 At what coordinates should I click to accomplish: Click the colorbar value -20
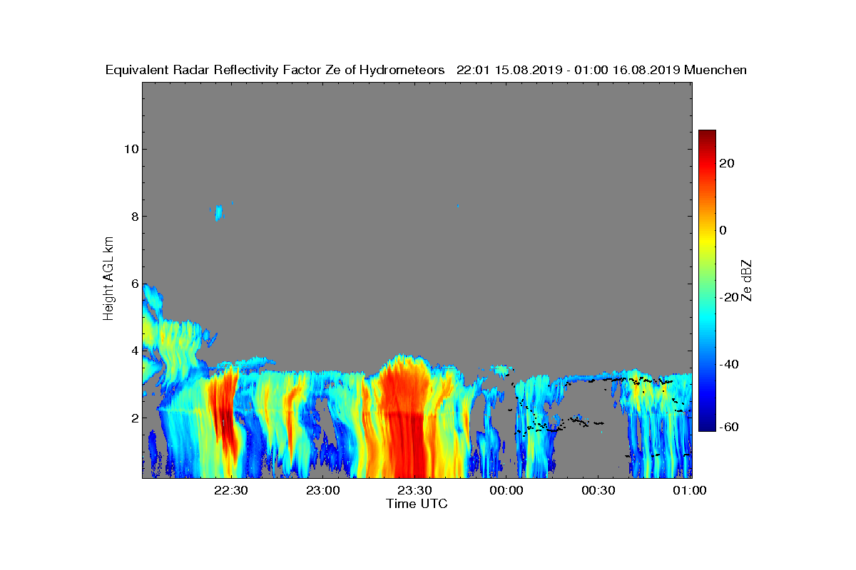point(729,297)
